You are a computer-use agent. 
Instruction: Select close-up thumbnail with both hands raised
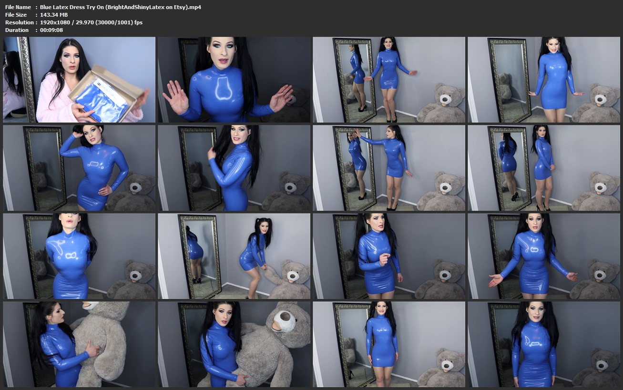click(x=234, y=80)
